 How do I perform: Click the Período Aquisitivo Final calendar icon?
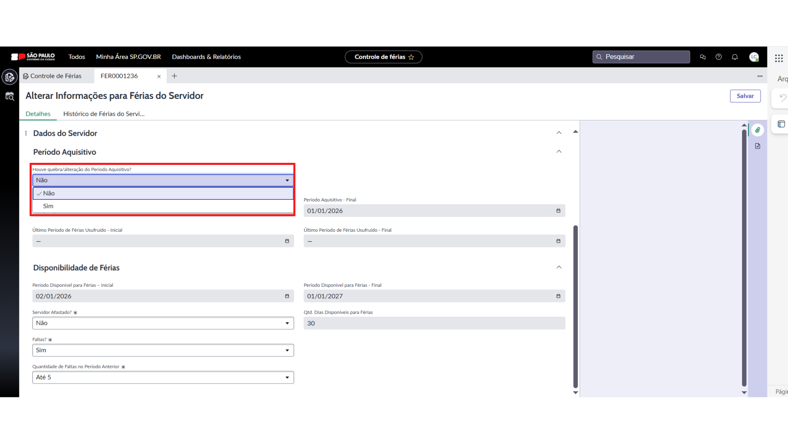pos(558,211)
